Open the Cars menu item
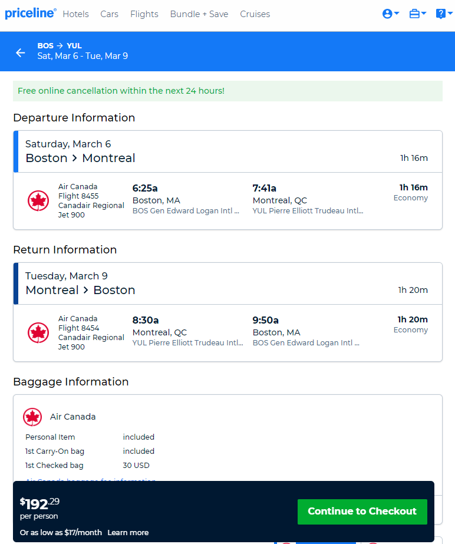Viewport: 455px width, 544px height. [109, 14]
